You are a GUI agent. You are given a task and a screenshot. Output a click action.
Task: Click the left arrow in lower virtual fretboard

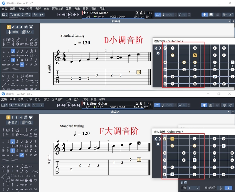point(156,139)
